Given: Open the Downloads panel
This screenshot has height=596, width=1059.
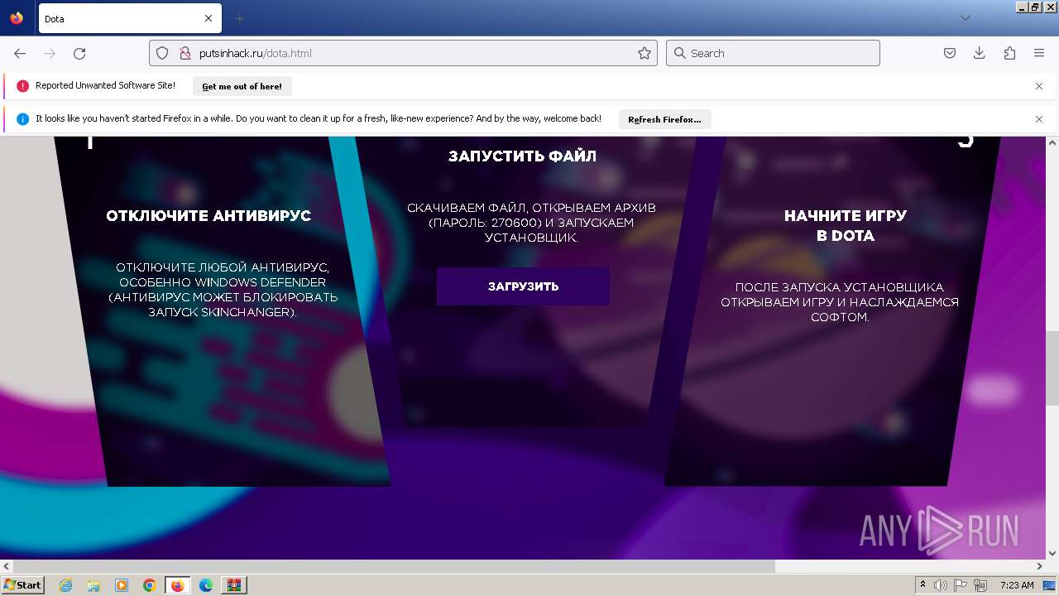Looking at the screenshot, I should [x=980, y=53].
